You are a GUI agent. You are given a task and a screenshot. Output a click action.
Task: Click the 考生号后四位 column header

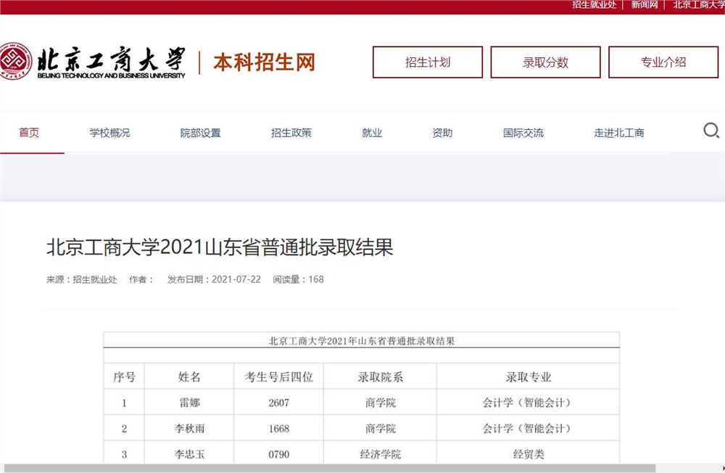click(279, 377)
